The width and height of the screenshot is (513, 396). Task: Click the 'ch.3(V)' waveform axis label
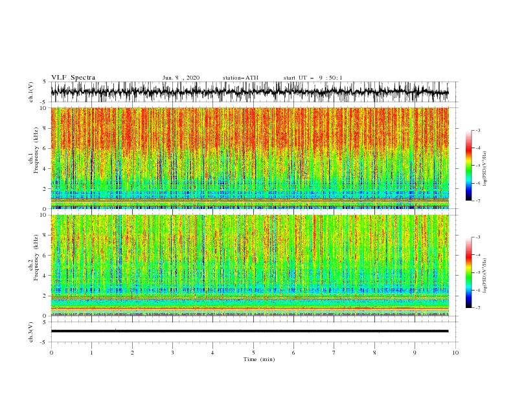(x=31, y=332)
